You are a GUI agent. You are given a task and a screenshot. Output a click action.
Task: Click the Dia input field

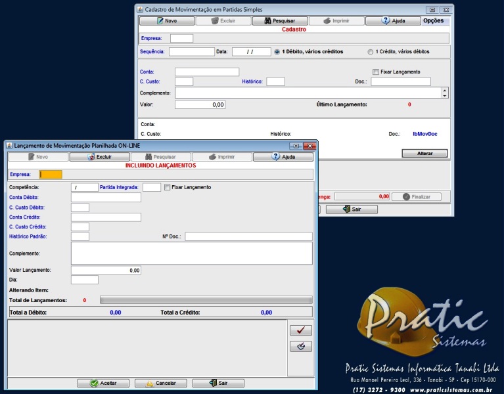[x=85, y=280]
